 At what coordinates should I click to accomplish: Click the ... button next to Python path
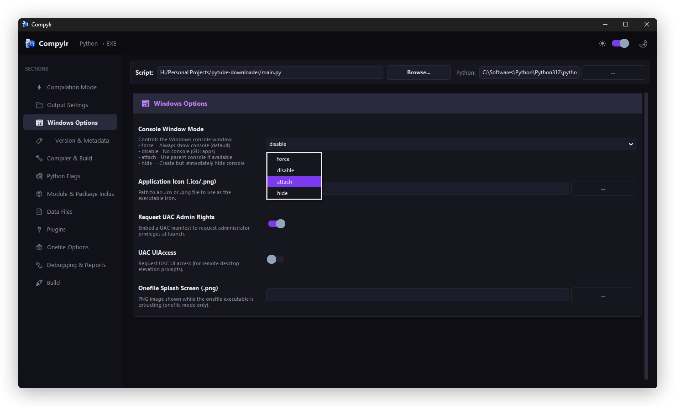tap(613, 72)
